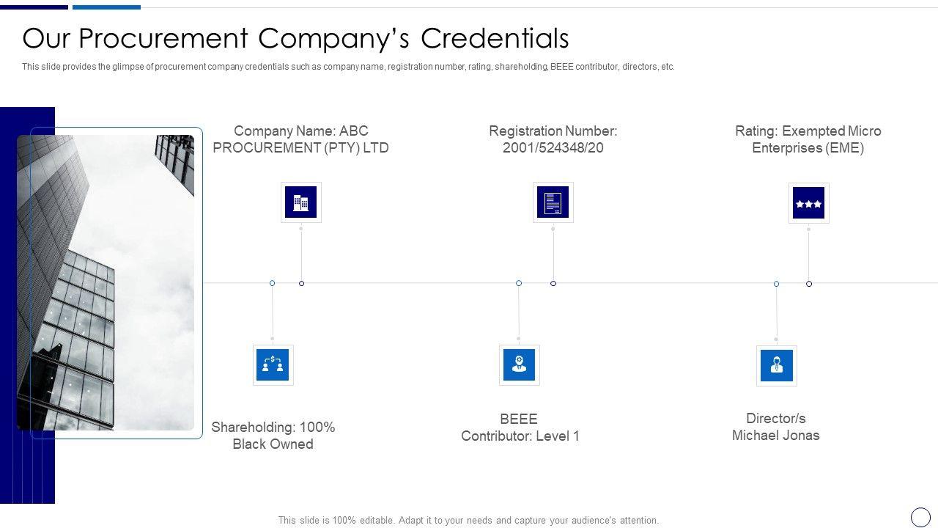Select the Company Name: ABC PROCUREMENT text
Screen dimensions: 938x528
pos(300,139)
